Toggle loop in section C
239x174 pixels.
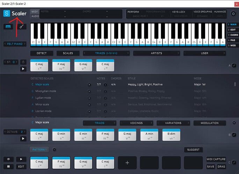point(8,159)
